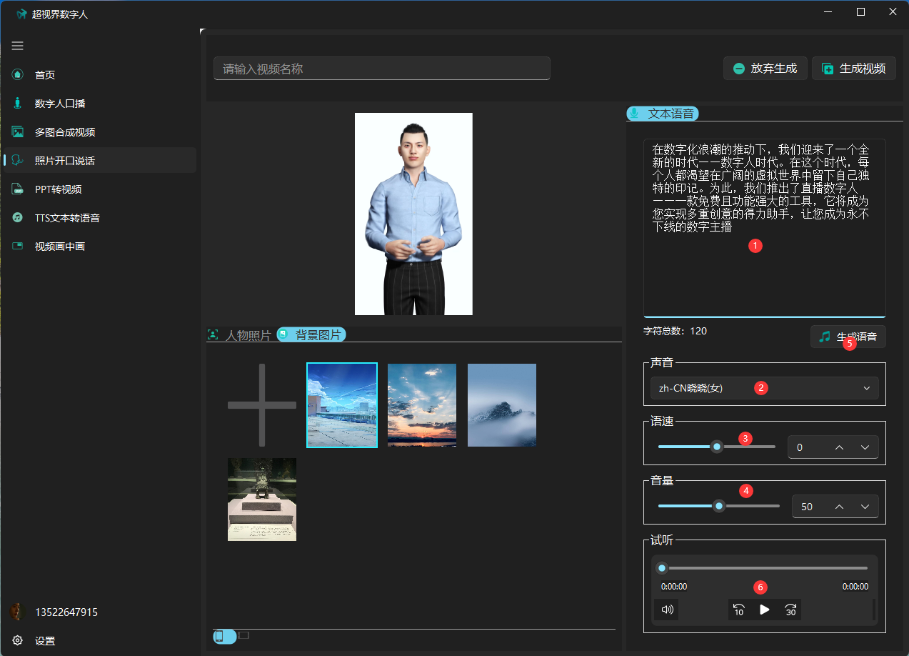909x656 pixels.
Task: Decrease 音量 value with down arrow
Action: click(865, 507)
